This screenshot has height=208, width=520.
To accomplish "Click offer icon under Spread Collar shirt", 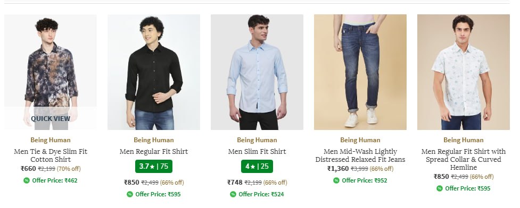I will (x=440, y=188).
